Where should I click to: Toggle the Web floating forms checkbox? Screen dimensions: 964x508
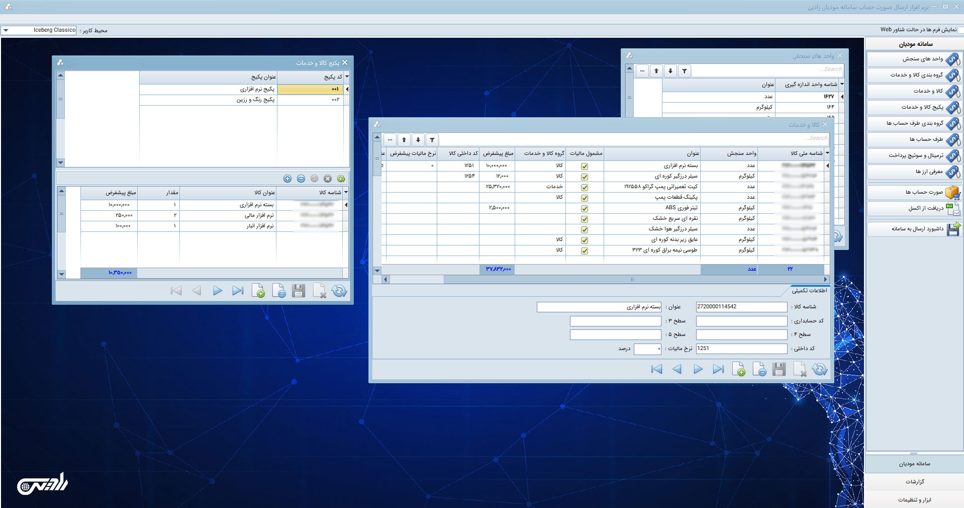click(960, 30)
